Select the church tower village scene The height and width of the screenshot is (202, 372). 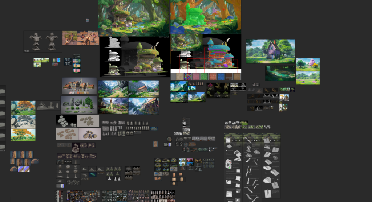click(113, 106)
